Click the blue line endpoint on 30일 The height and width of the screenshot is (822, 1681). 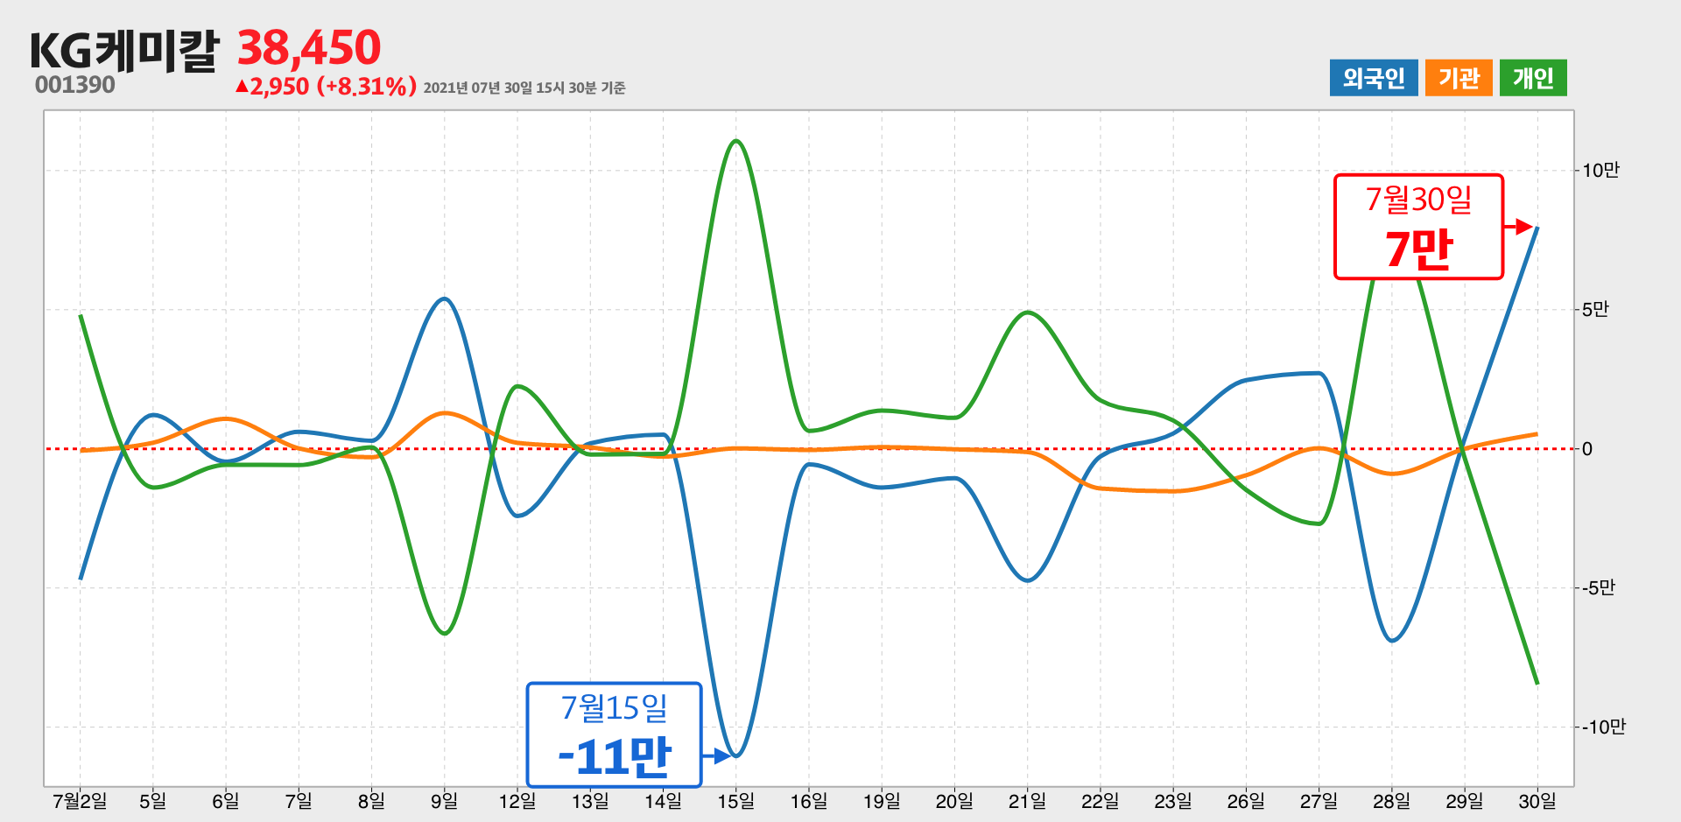[1537, 228]
